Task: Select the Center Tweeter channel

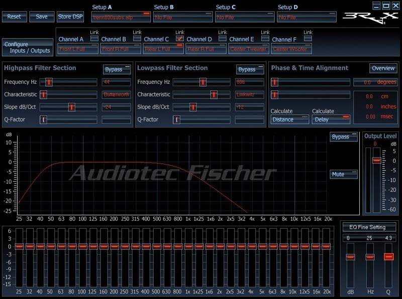Action: click(249, 49)
